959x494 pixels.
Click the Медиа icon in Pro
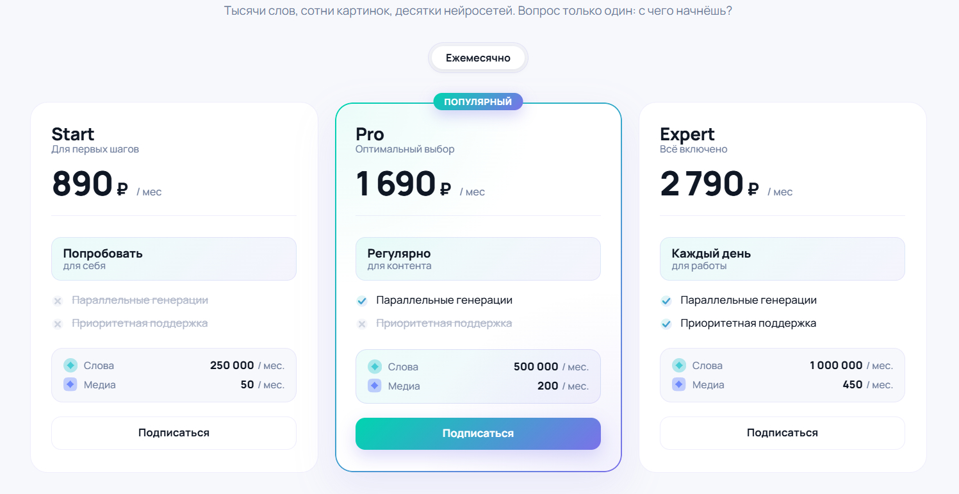(375, 386)
